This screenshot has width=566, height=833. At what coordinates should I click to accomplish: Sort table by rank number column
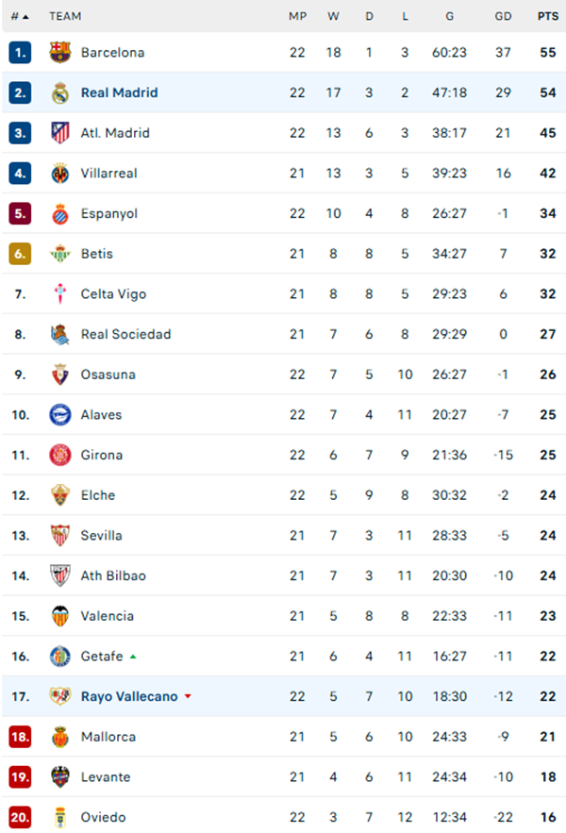click(x=20, y=16)
